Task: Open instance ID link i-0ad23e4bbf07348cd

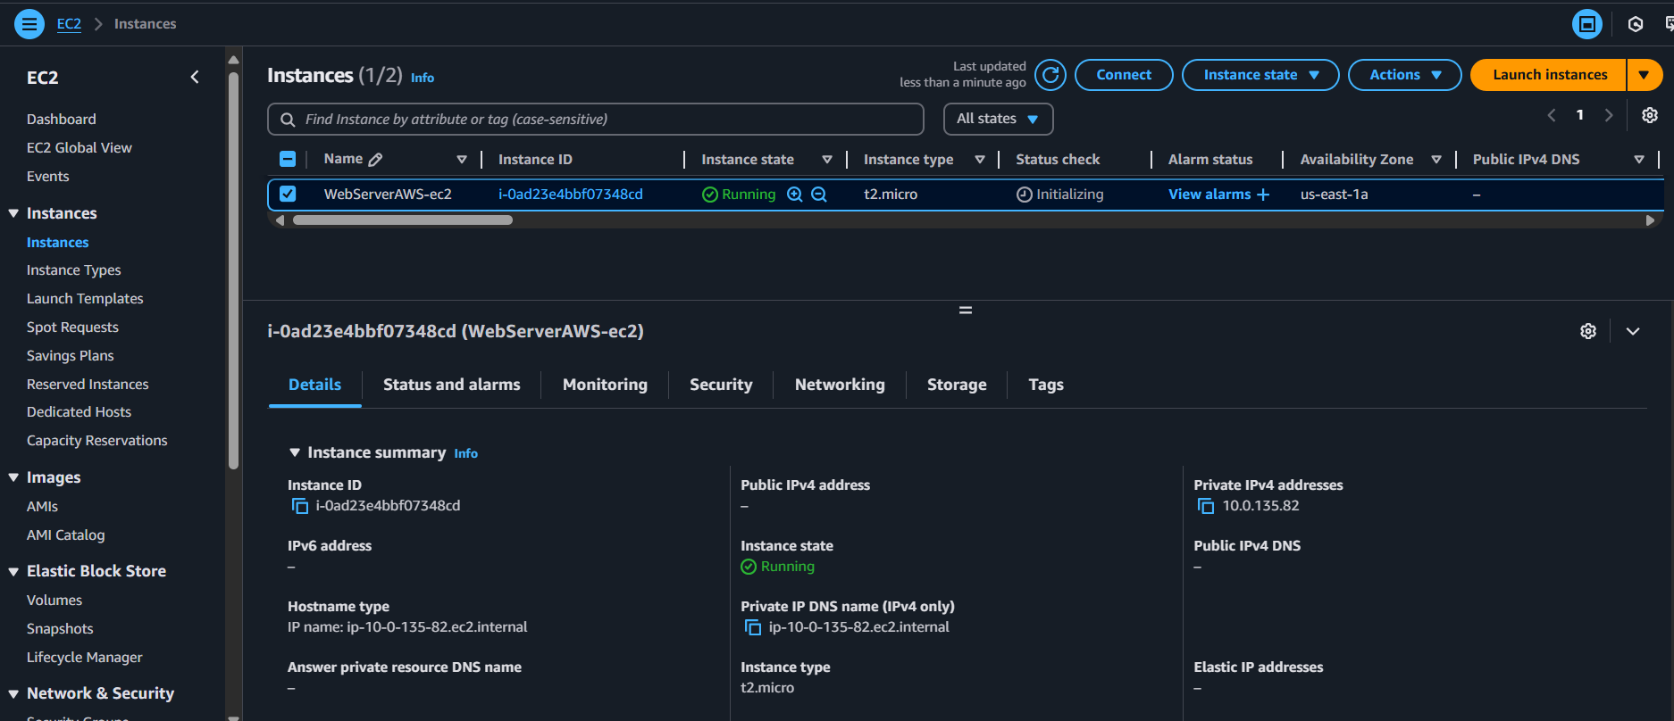Action: click(571, 195)
